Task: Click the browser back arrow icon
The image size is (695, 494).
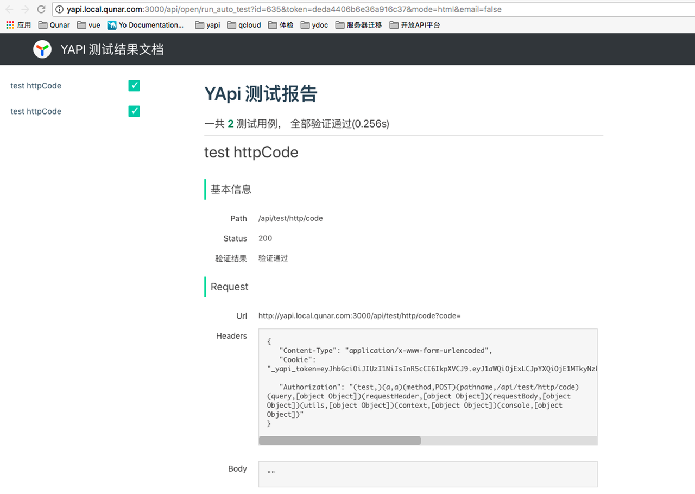Action: [9, 9]
